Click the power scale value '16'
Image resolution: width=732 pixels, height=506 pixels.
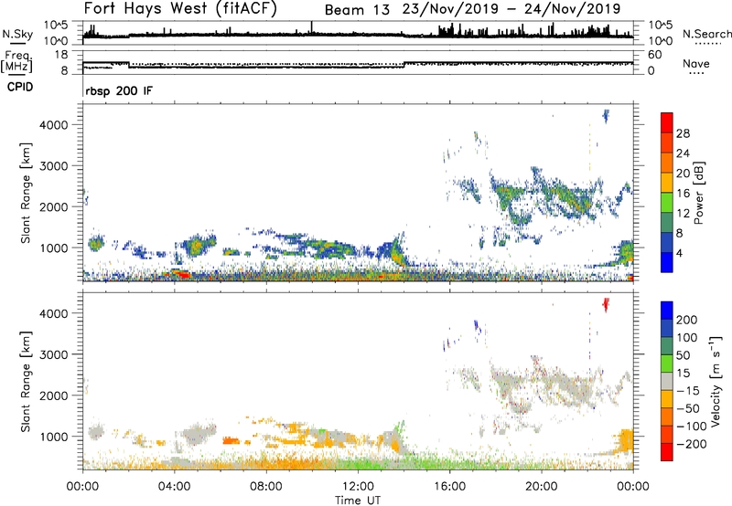pyautogui.click(x=683, y=194)
